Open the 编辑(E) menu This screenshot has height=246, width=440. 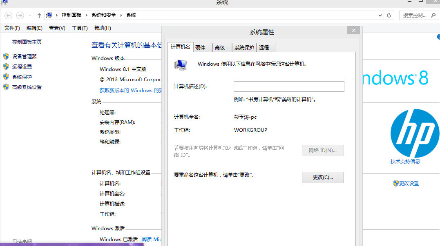(x=34, y=28)
